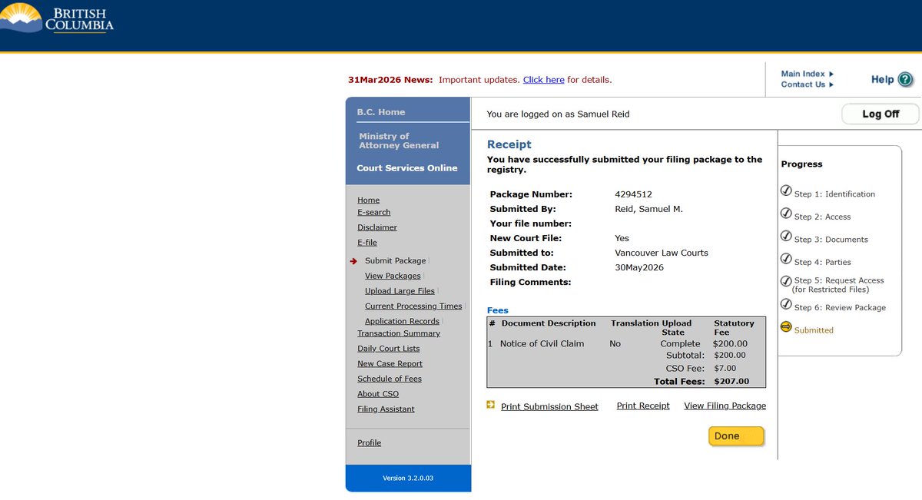Open E-file in the sidebar

point(367,243)
